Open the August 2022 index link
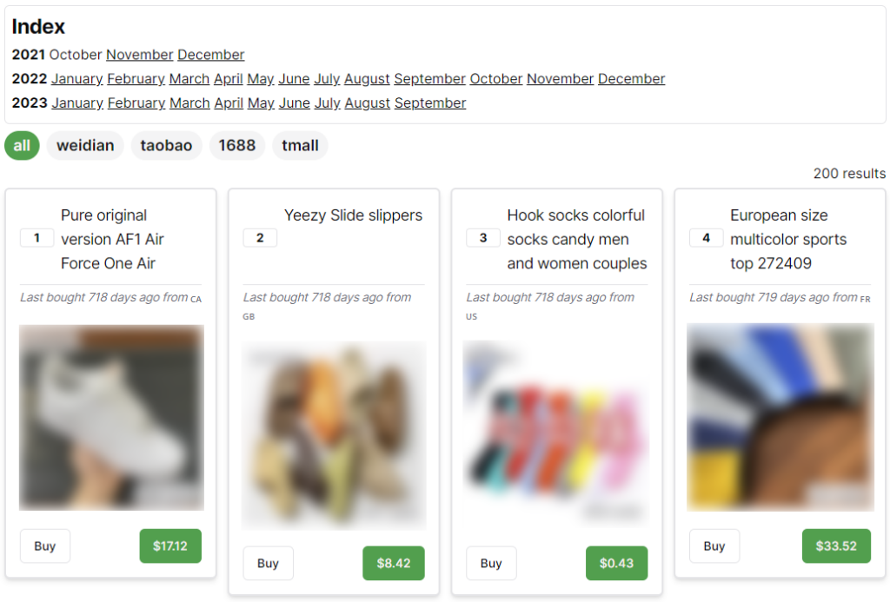This screenshot has height=602, width=890. click(368, 79)
